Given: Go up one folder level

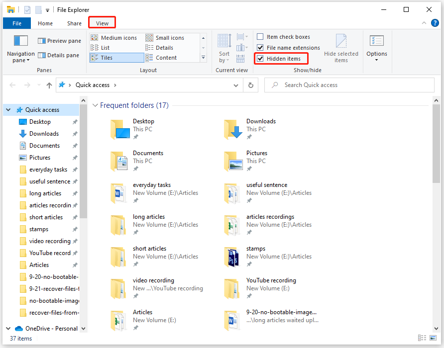Looking at the screenshot, I should pyautogui.click(x=49, y=85).
